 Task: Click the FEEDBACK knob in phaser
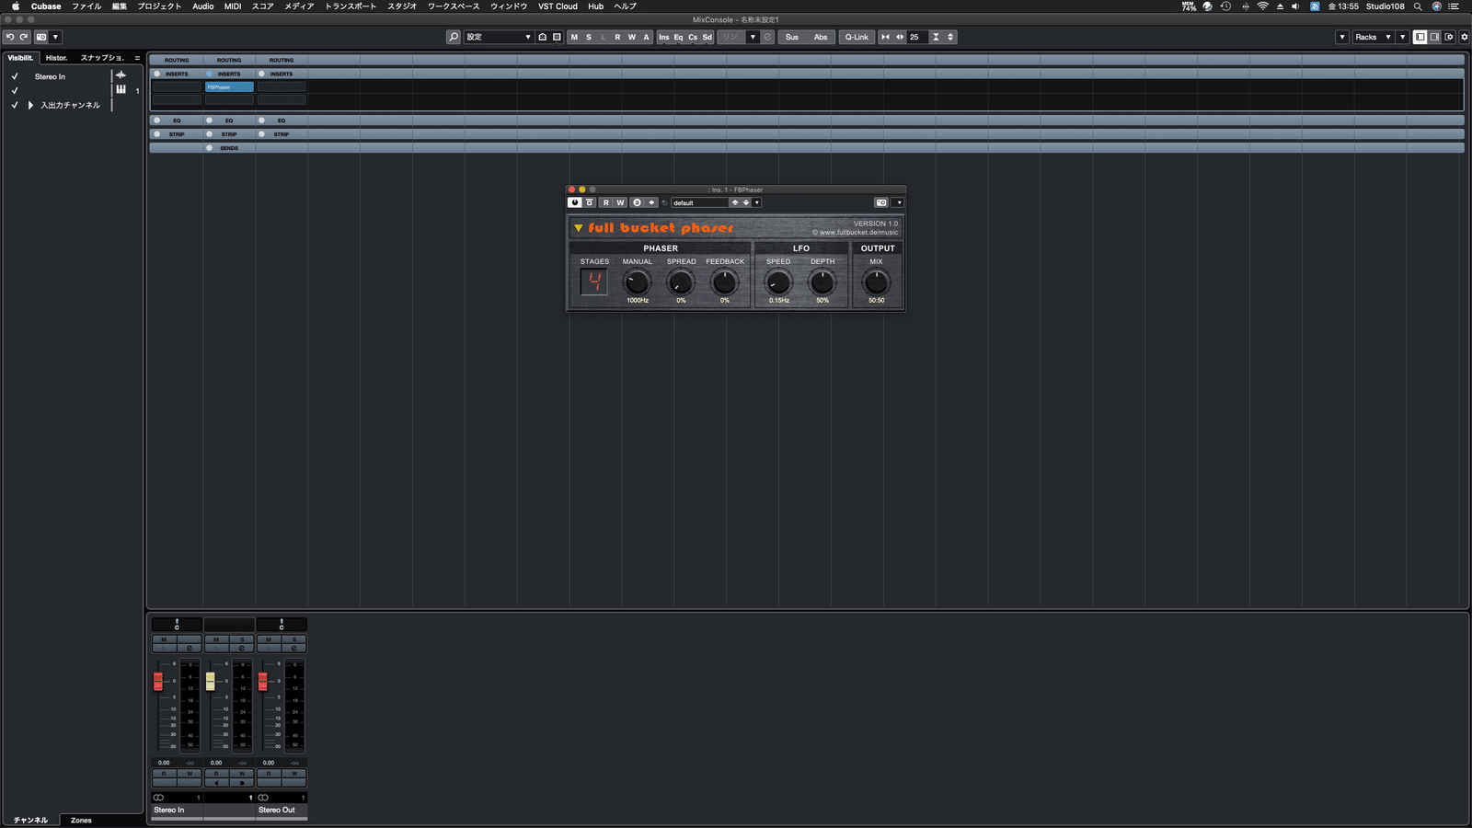point(725,282)
